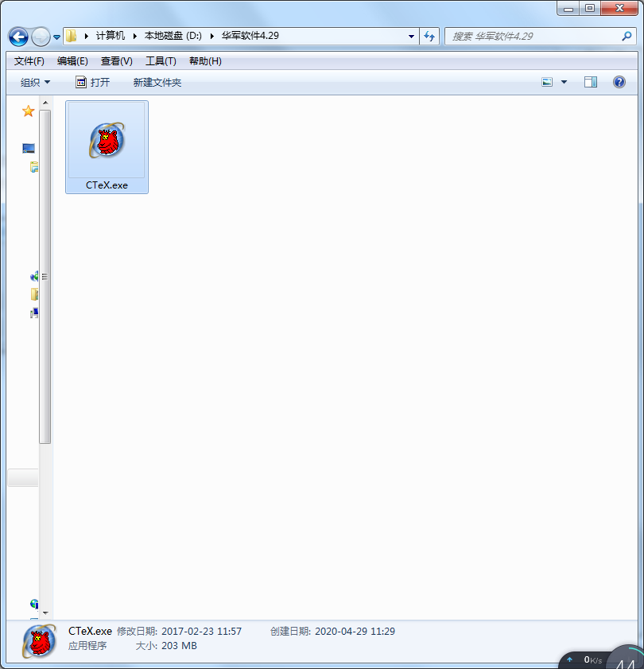The image size is (644, 669).
Task: Expand arrow before 本地磁盘 (D:)
Action: click(135, 37)
